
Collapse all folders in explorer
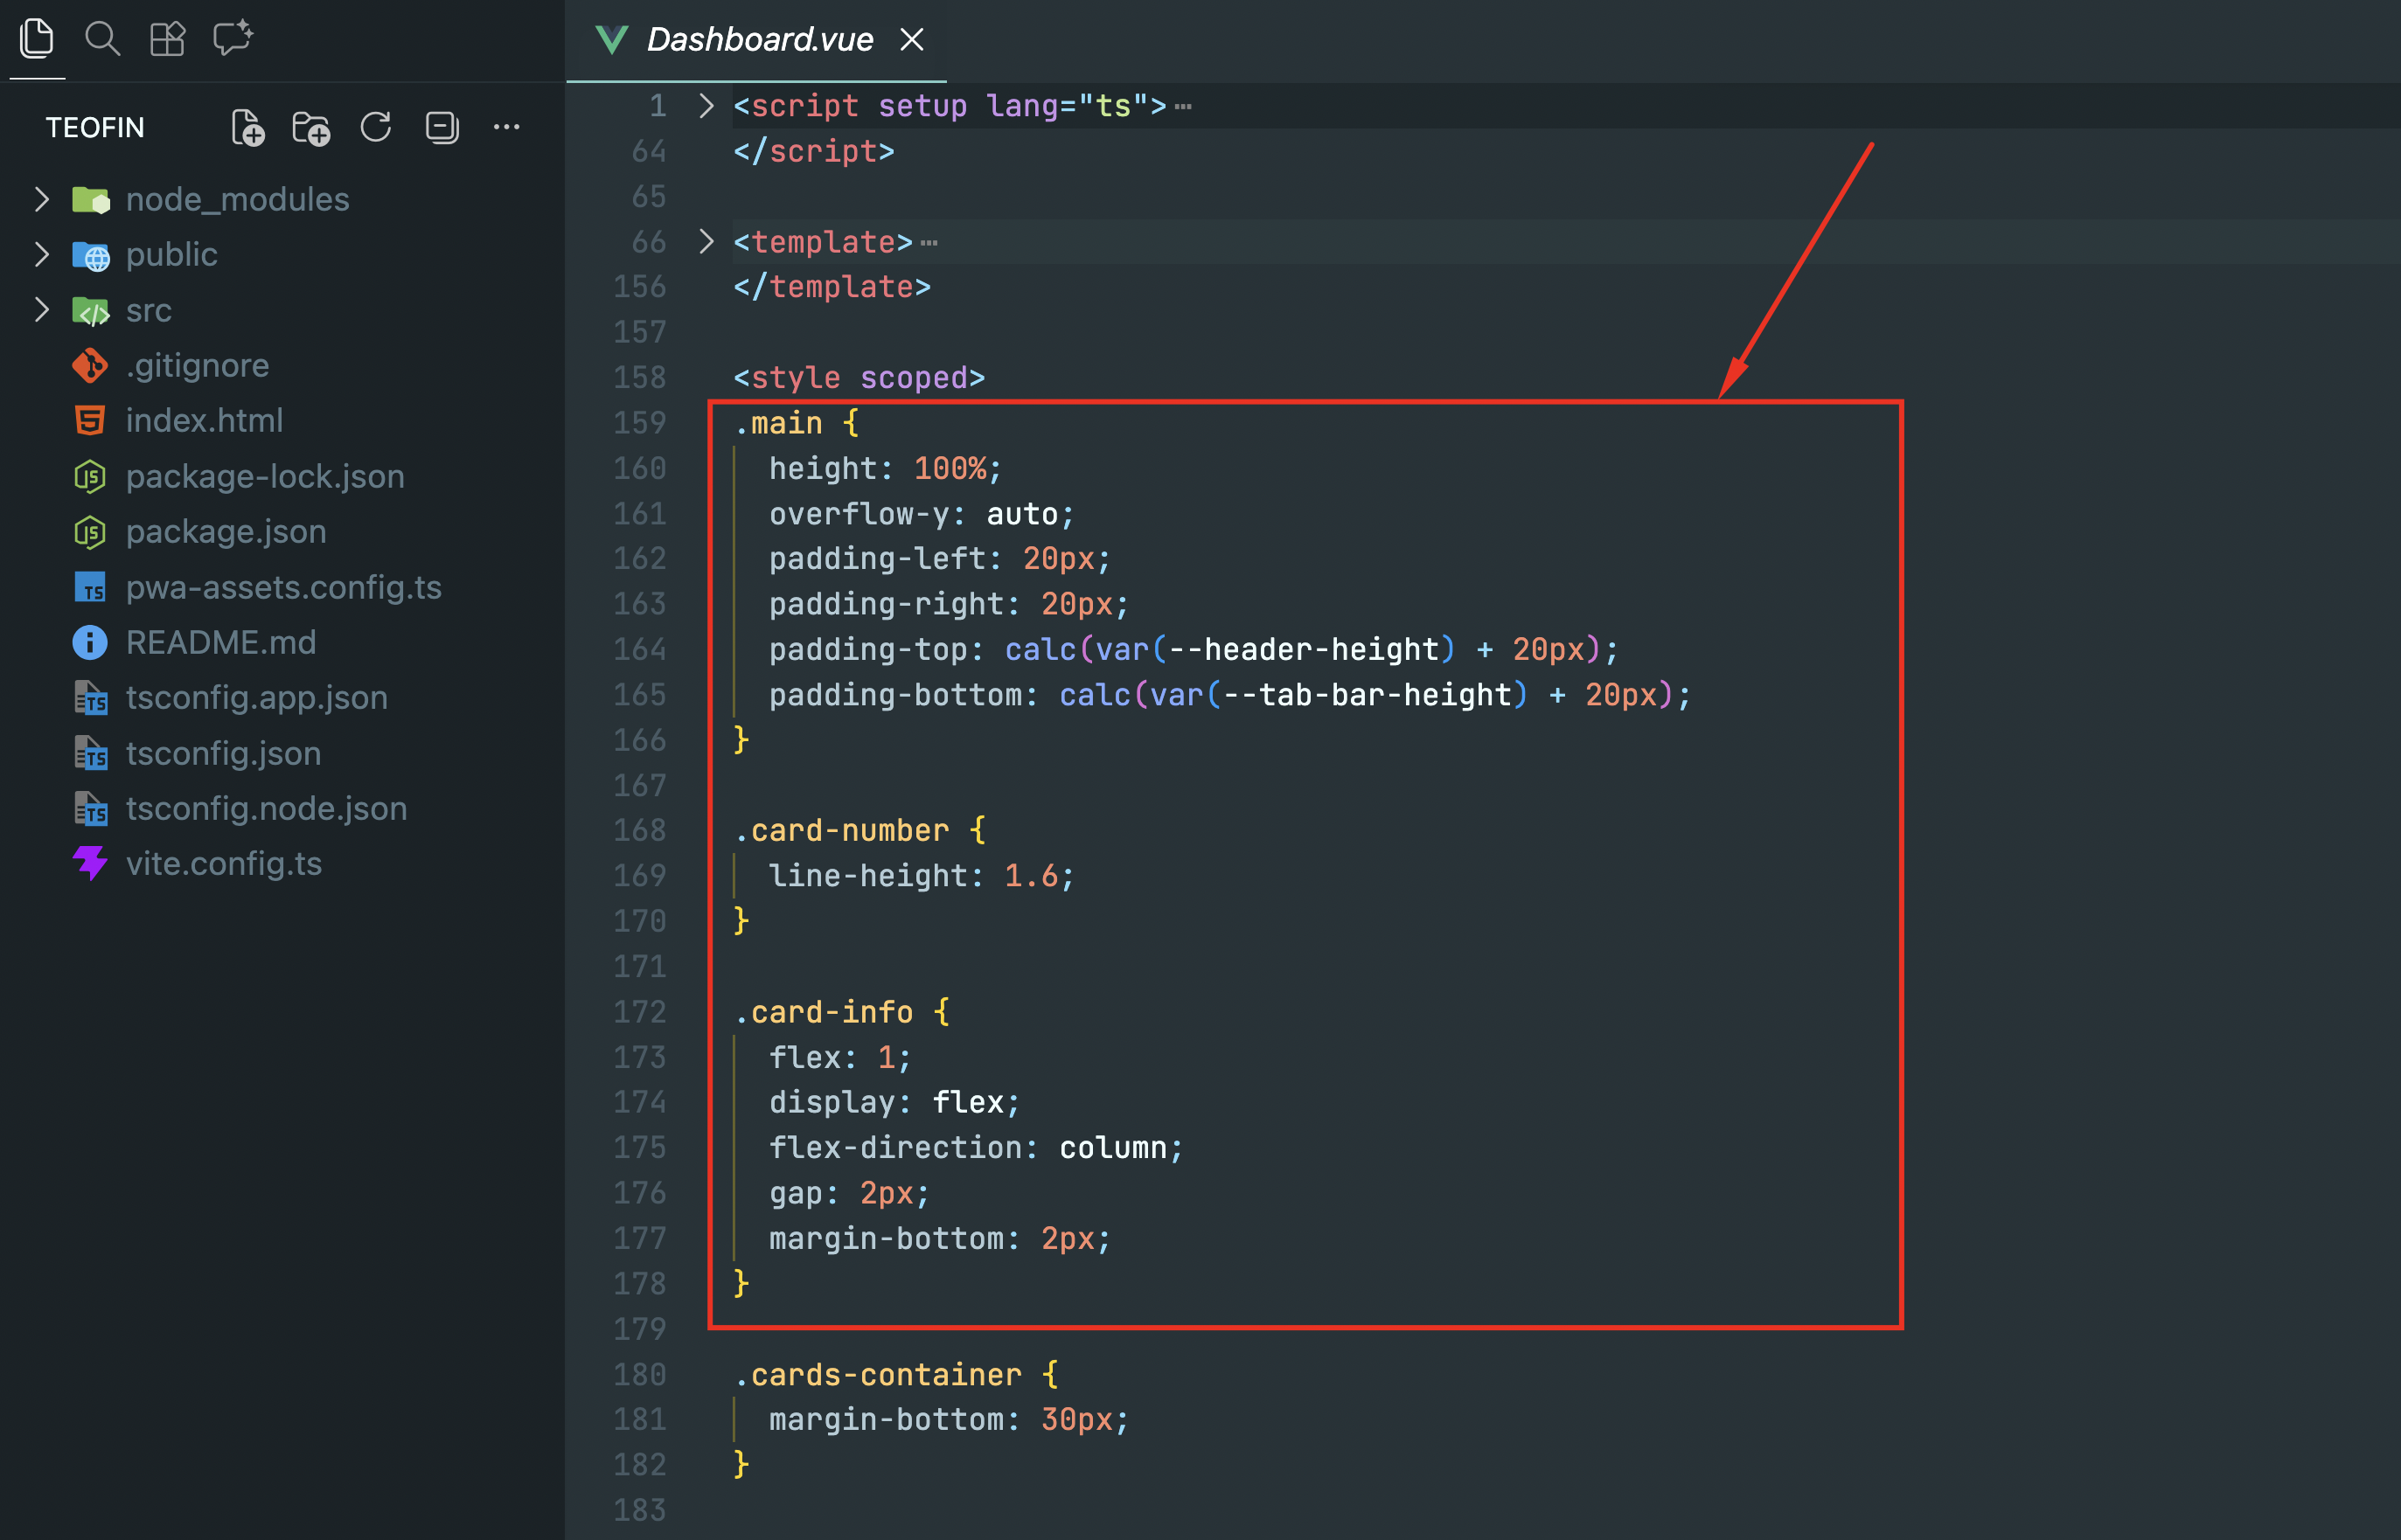coord(442,128)
